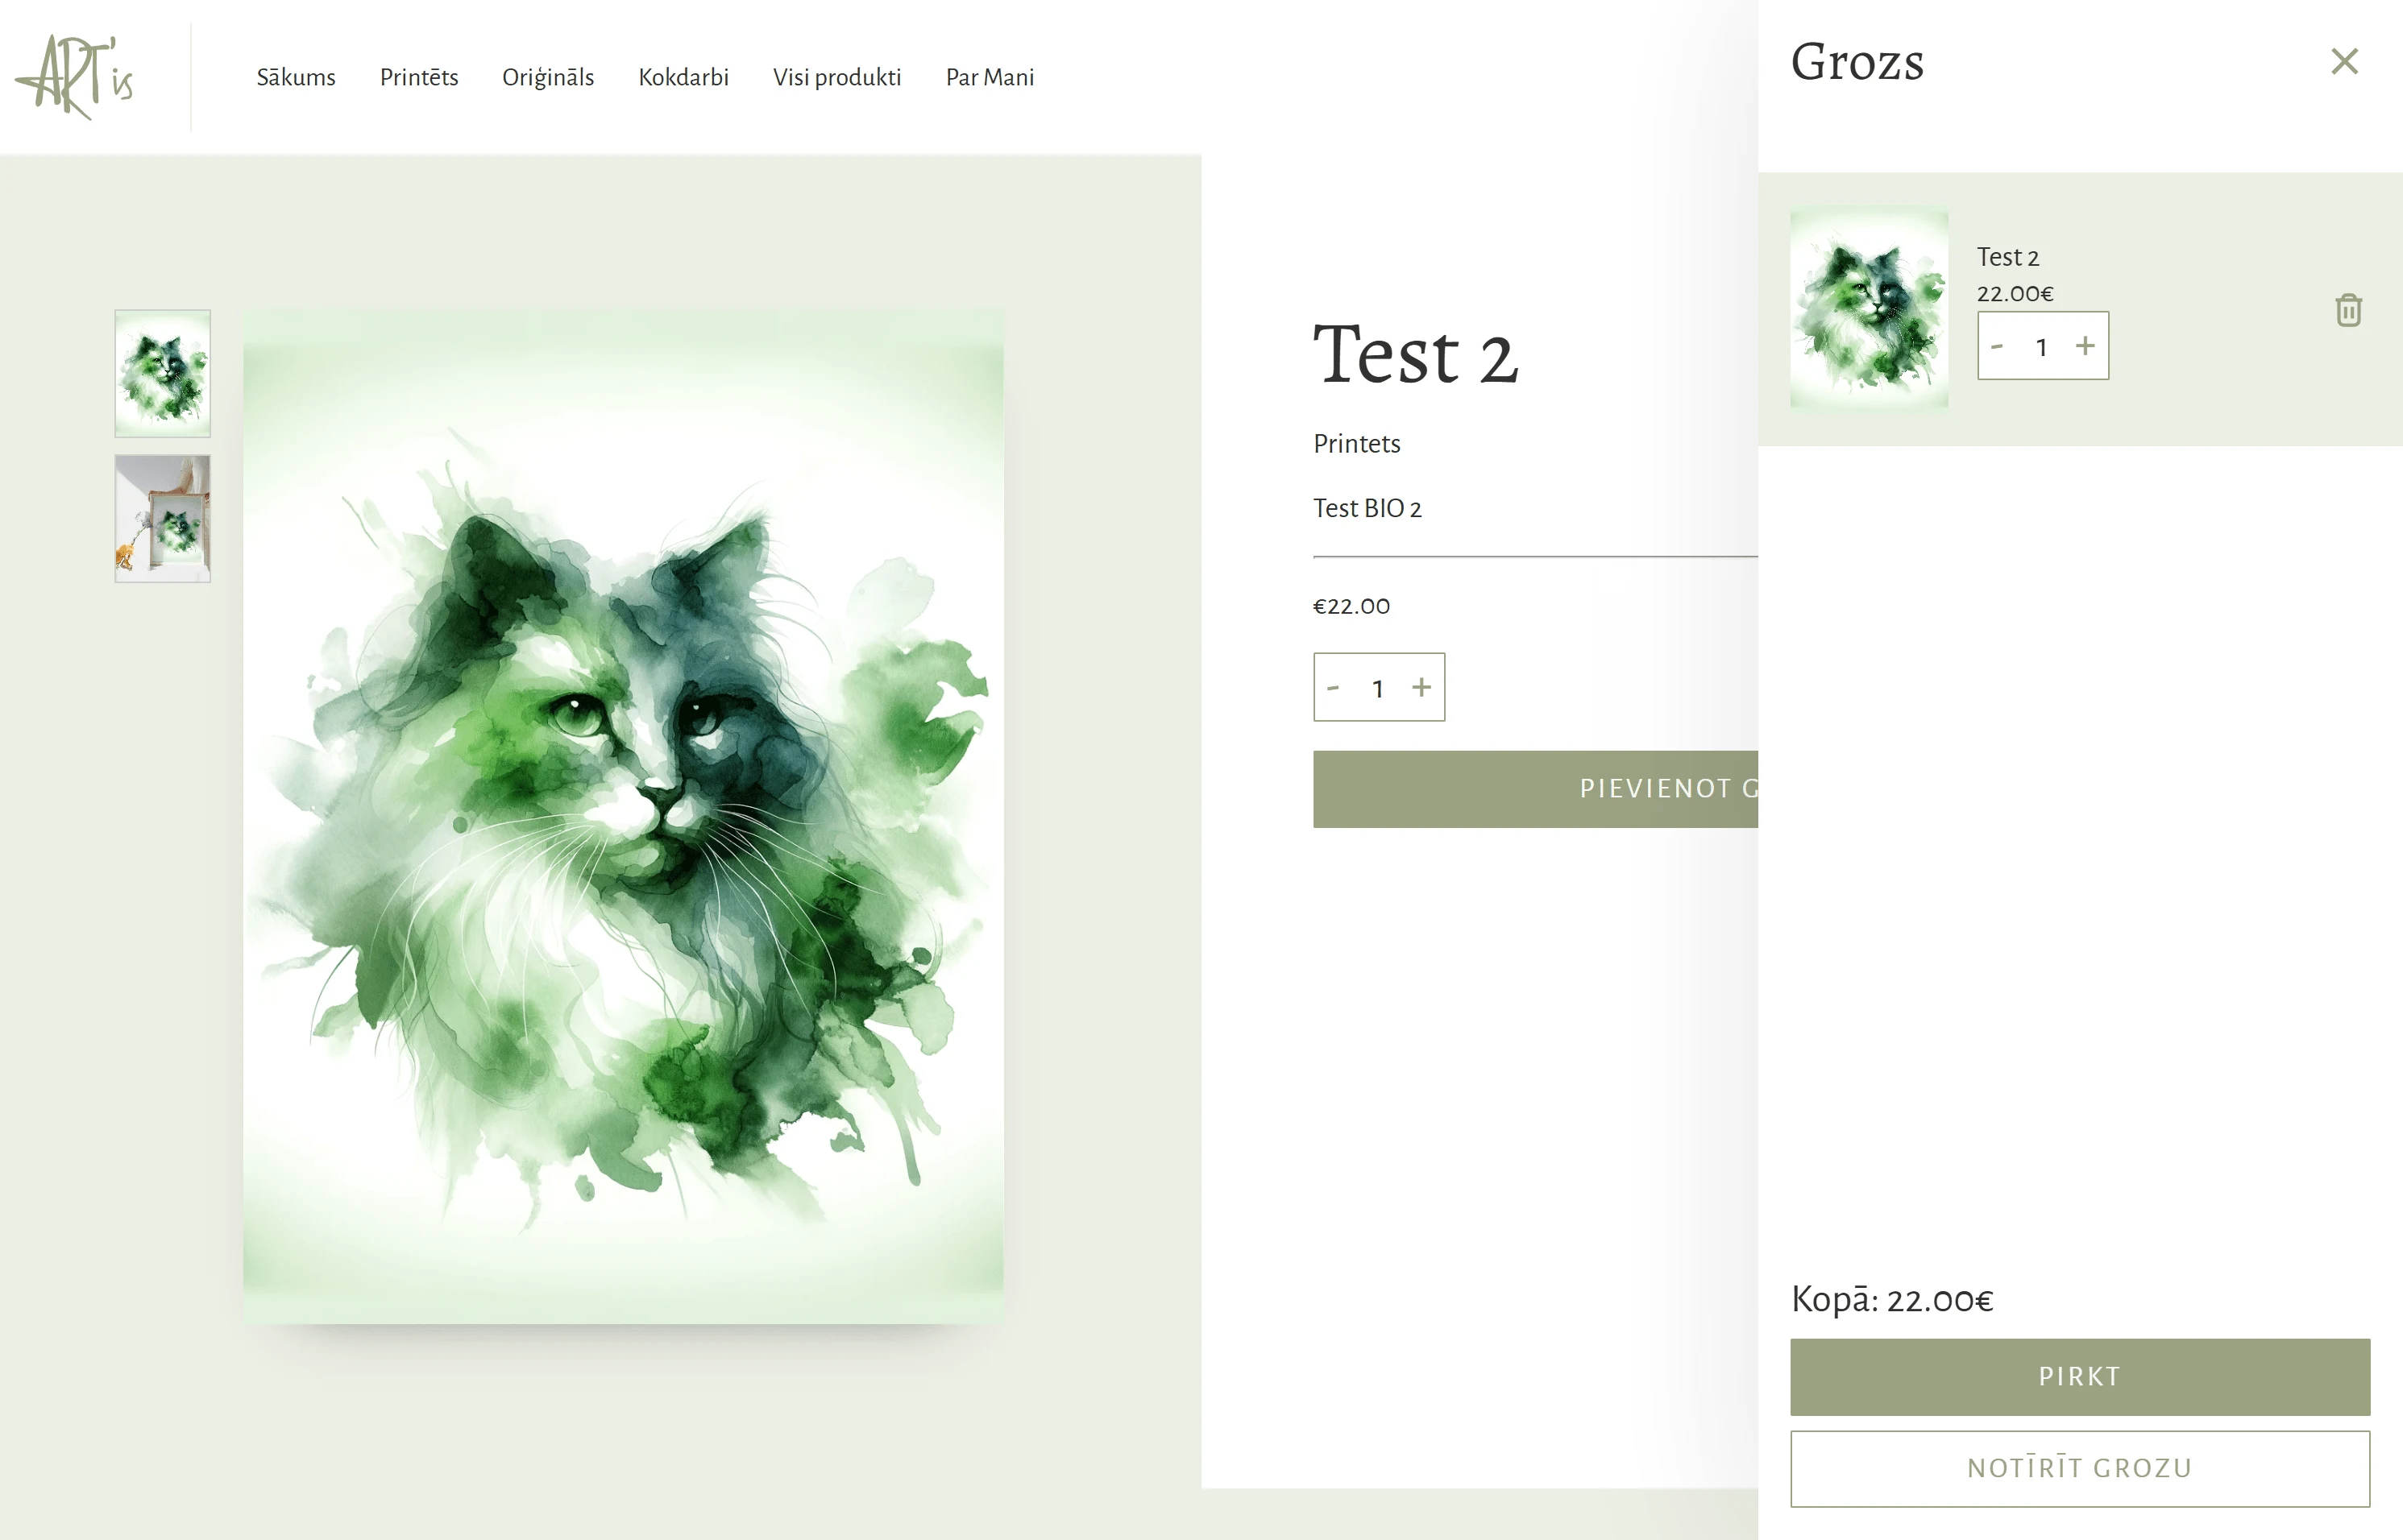The image size is (2403, 1540).
Task: Increase product quantity with plus icon
Action: (x=1422, y=687)
